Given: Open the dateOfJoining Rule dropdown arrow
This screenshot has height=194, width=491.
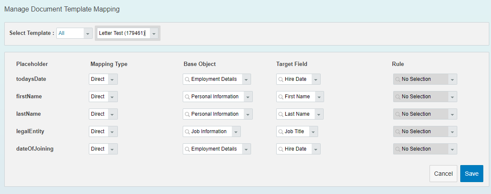Looking at the screenshot, I should click(x=453, y=149).
